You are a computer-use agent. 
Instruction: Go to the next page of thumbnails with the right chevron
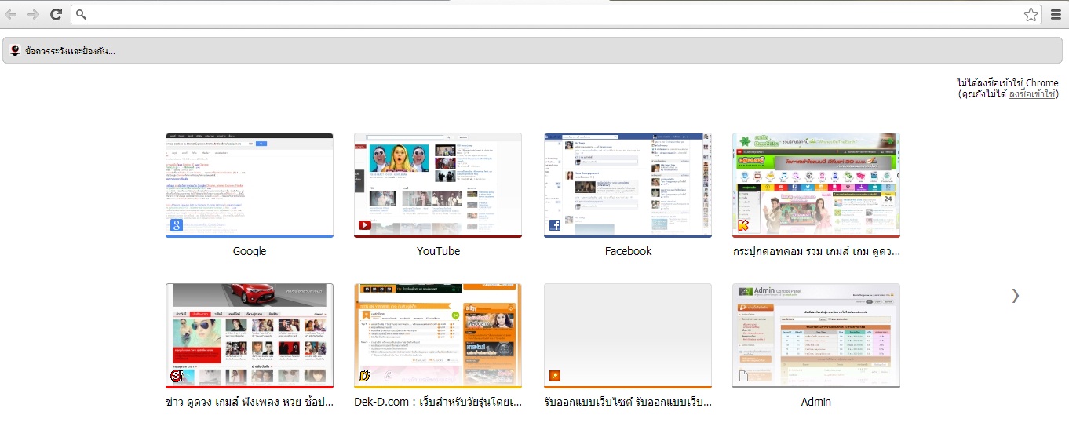(x=1015, y=295)
